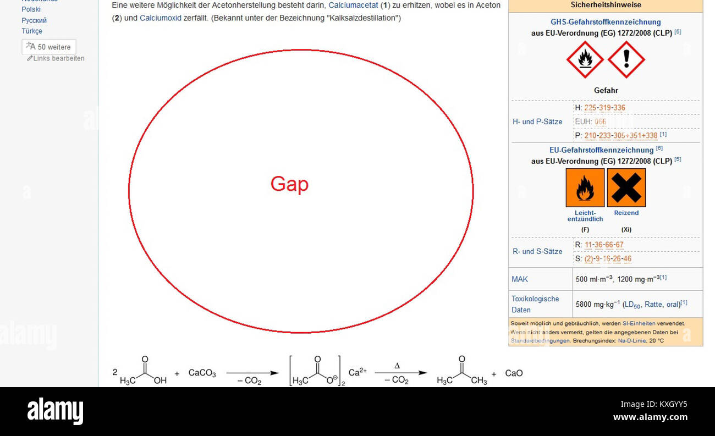Open the Reizend label link
The height and width of the screenshot is (436, 715).
pos(626,213)
